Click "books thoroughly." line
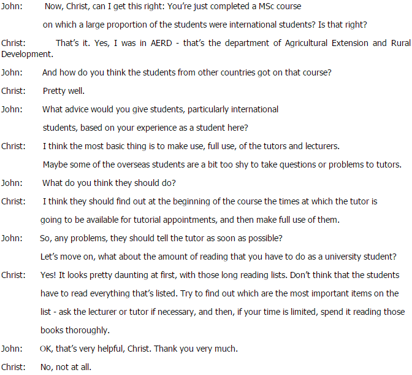The image size is (412, 375). tap(75, 330)
